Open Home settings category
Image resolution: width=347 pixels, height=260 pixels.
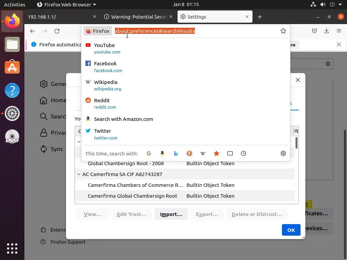coord(53,100)
